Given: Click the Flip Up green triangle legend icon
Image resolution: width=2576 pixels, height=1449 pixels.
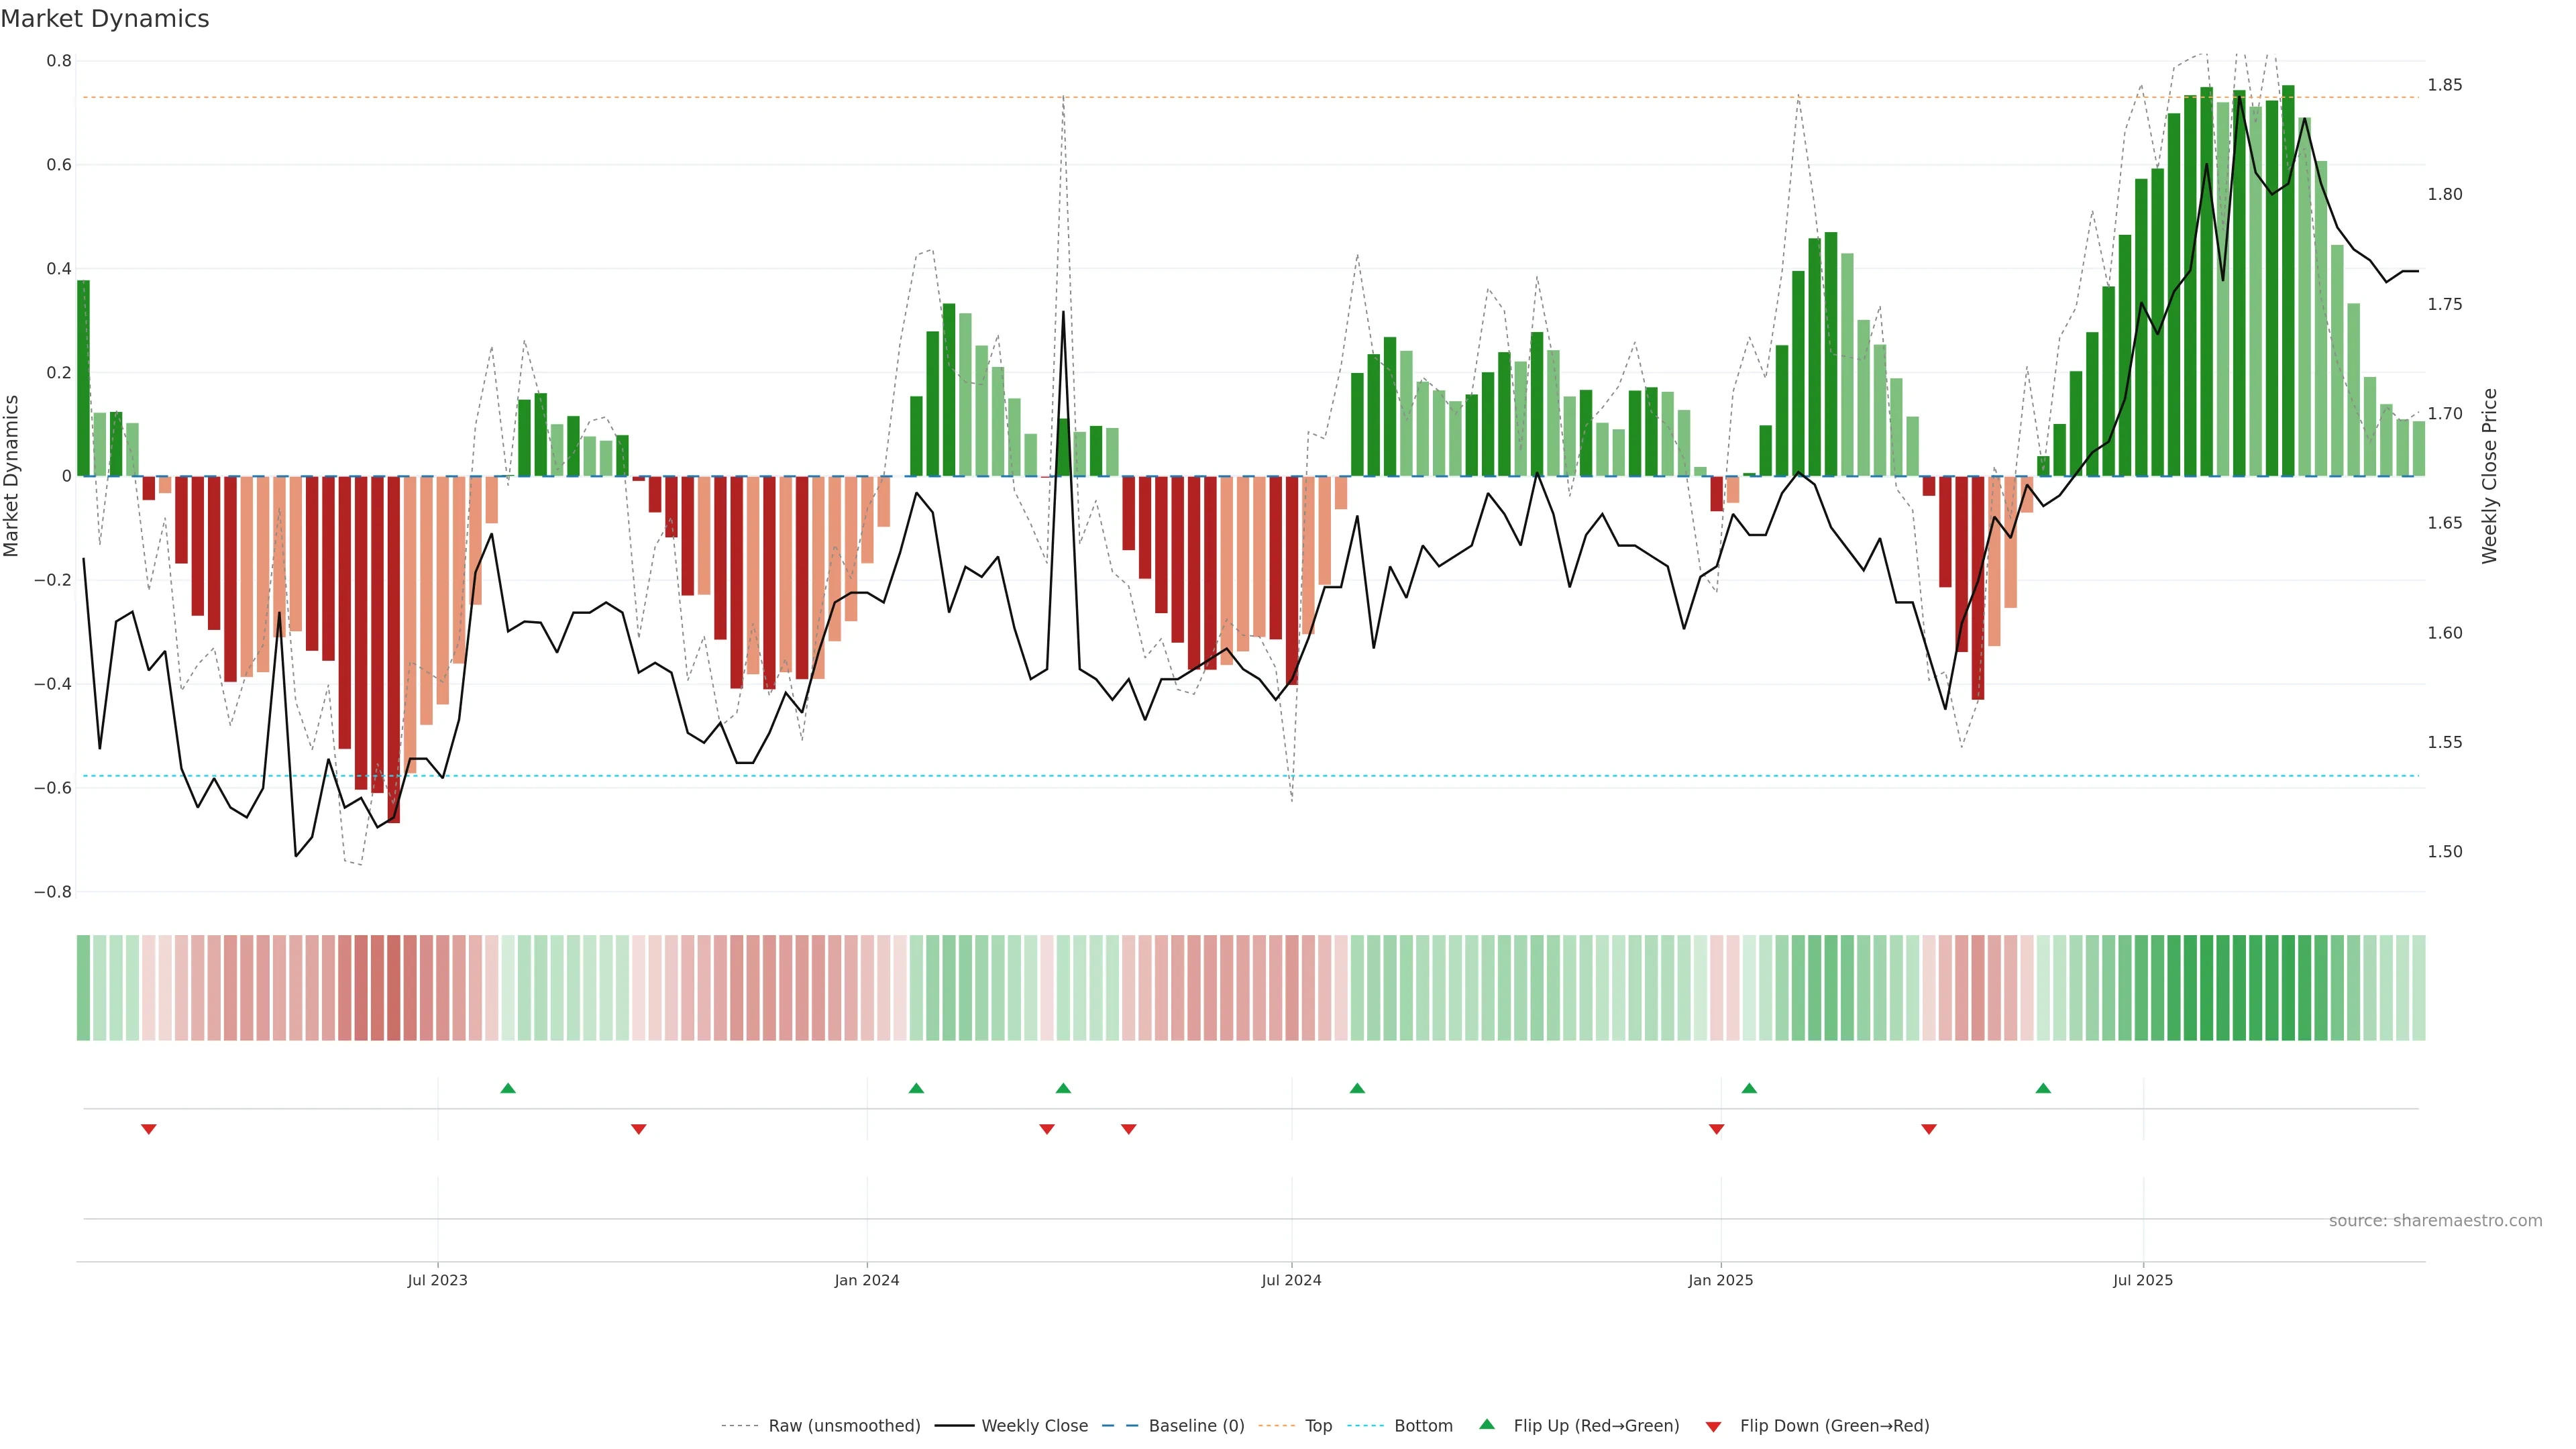Looking at the screenshot, I should pyautogui.click(x=1487, y=1424).
